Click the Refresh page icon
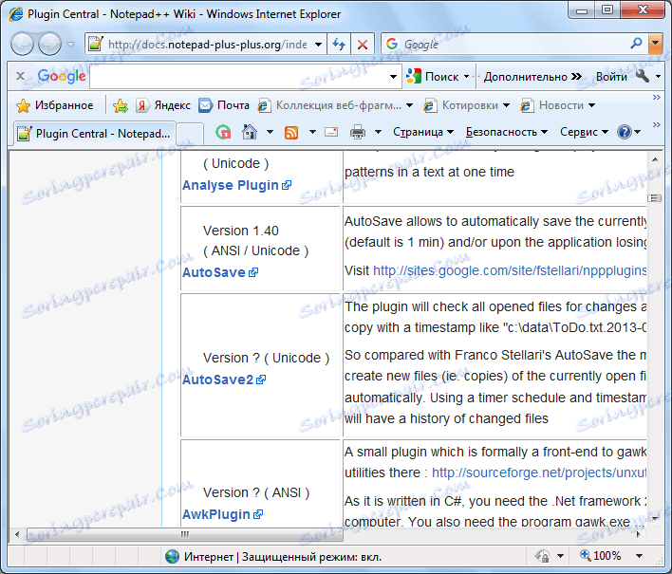The width and height of the screenshot is (672, 574). 339,45
